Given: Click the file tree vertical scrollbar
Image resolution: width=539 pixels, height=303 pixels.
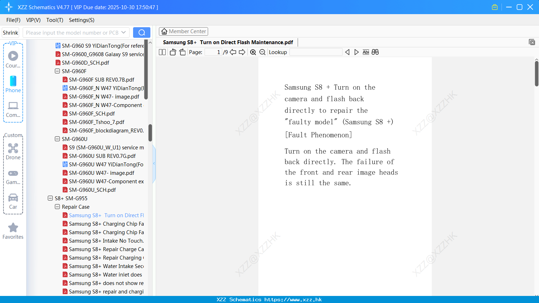Looking at the screenshot, I should click(150, 133).
